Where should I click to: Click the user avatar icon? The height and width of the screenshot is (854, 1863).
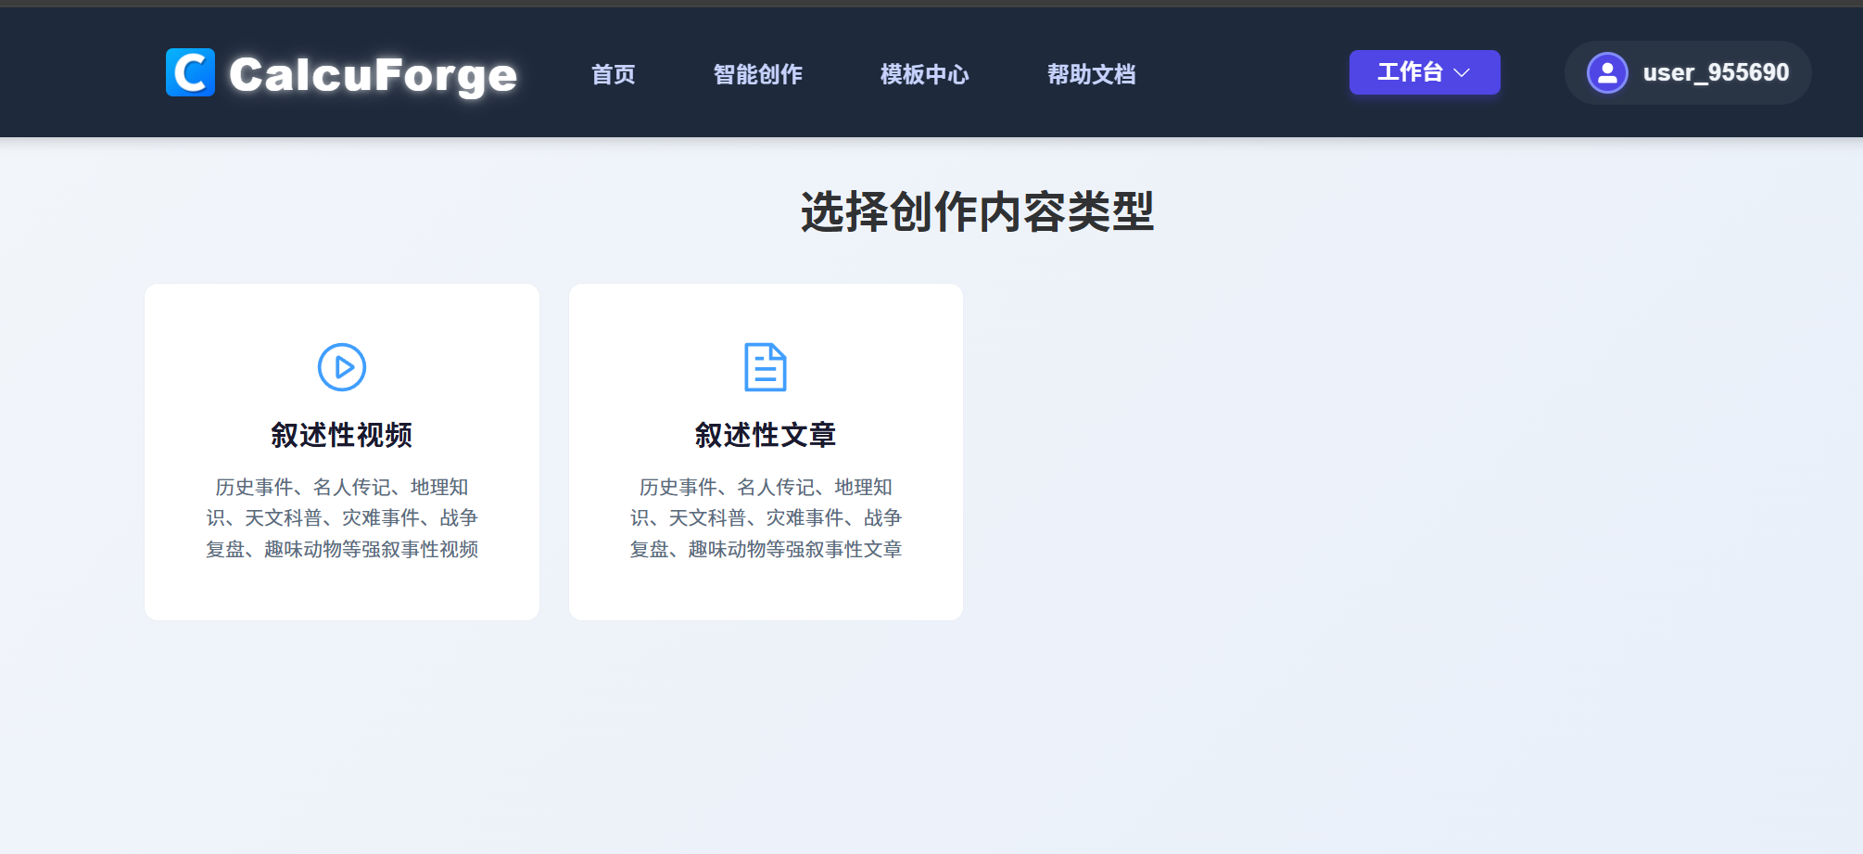[1607, 72]
